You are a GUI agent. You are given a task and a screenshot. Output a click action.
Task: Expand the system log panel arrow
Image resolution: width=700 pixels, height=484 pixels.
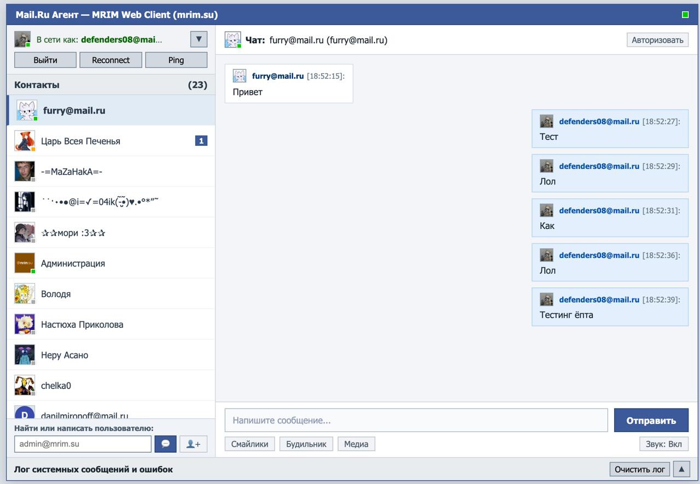click(682, 469)
